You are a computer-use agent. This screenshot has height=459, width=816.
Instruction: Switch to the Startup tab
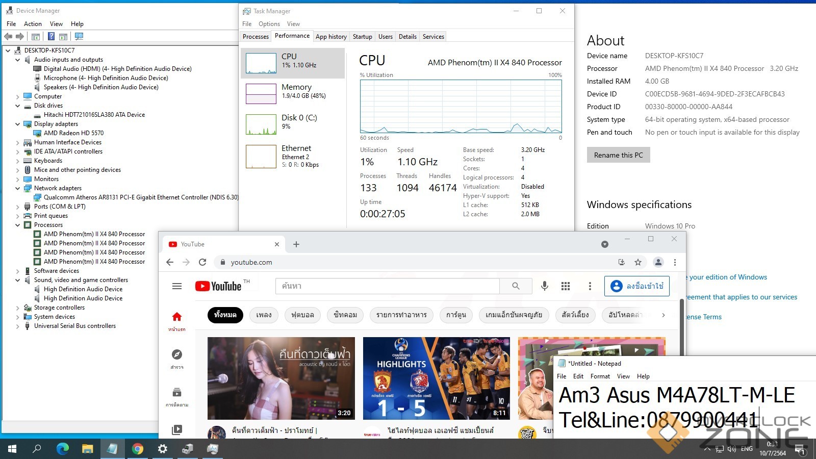click(362, 37)
